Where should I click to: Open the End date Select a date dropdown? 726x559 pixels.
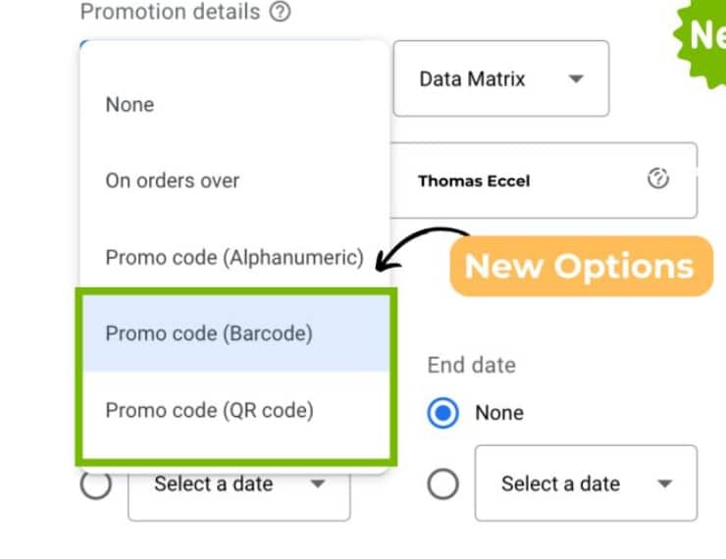click(x=586, y=483)
